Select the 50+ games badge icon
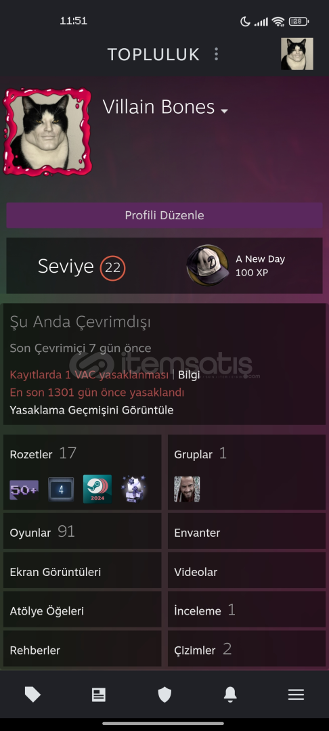The image size is (329, 731). coord(24,489)
